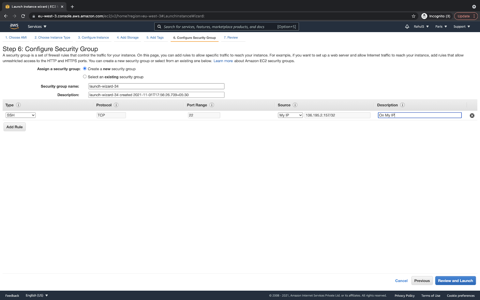Open the Services dropdown menu
Image resolution: width=480 pixels, height=300 pixels.
pyautogui.click(x=37, y=27)
